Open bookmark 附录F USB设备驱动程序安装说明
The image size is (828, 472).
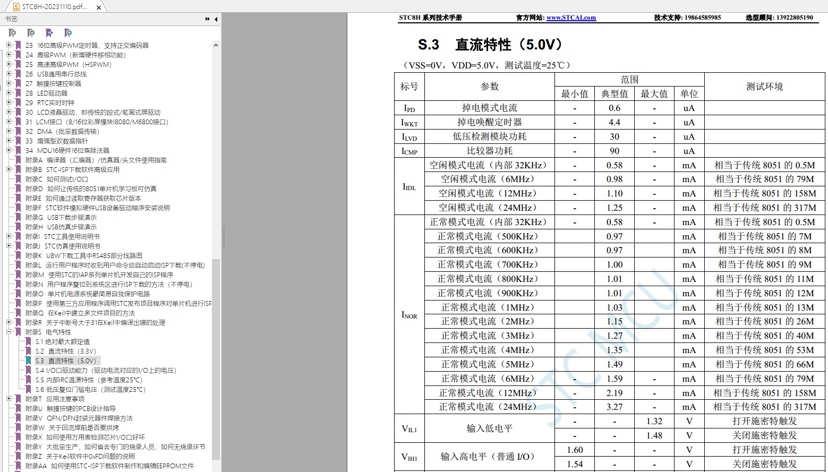(x=98, y=208)
